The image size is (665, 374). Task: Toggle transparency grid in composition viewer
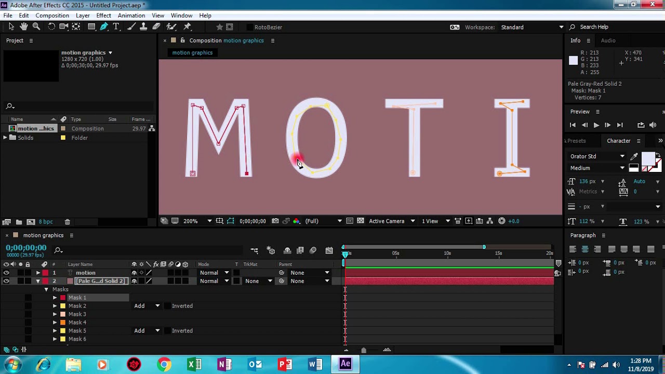[361, 221]
